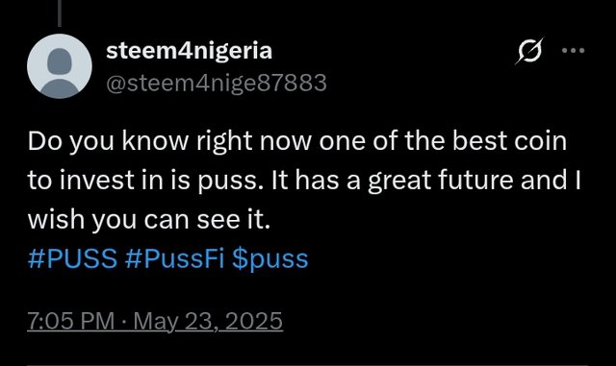
Task: Open the #PussFi hashtag
Action: (174, 259)
